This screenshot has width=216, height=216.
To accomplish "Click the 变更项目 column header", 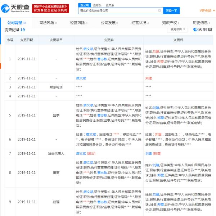I will pyautogui.click(x=56, y=40).
